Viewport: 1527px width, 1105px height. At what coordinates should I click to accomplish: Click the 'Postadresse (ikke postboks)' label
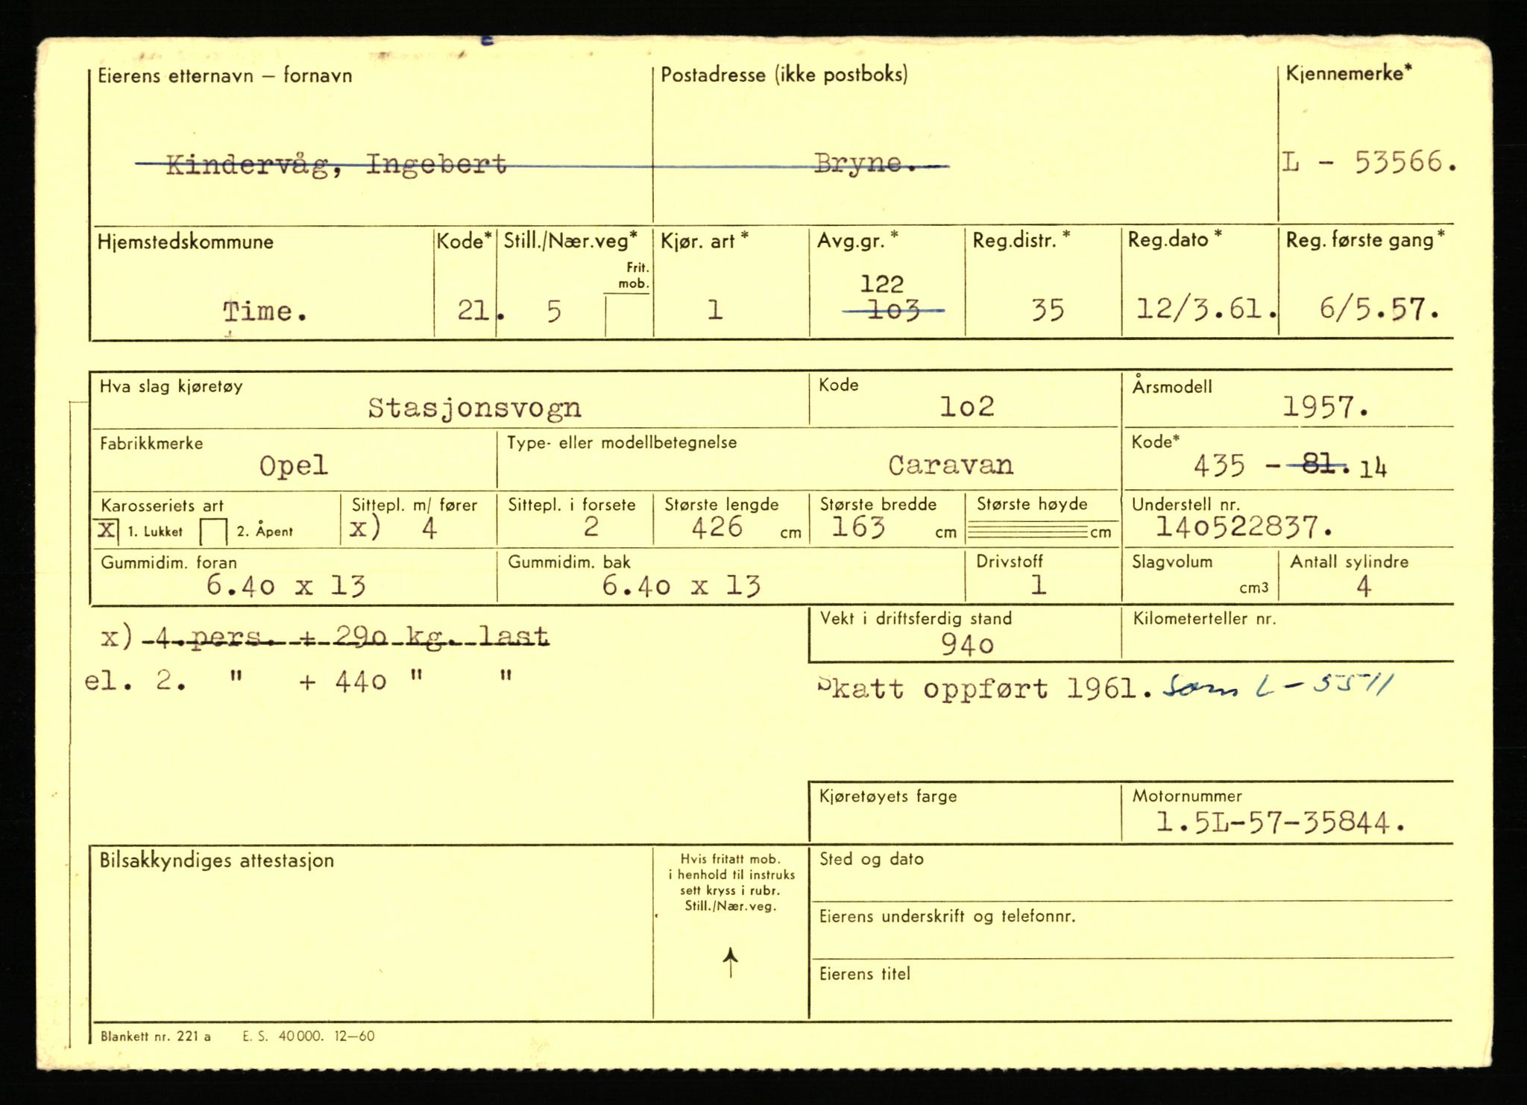(x=784, y=75)
